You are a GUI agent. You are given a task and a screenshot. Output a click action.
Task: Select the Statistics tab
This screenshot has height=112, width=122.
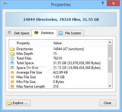pyautogui.click(x=44, y=33)
